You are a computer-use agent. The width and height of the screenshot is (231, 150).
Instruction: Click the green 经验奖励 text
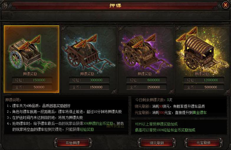tap(87, 129)
